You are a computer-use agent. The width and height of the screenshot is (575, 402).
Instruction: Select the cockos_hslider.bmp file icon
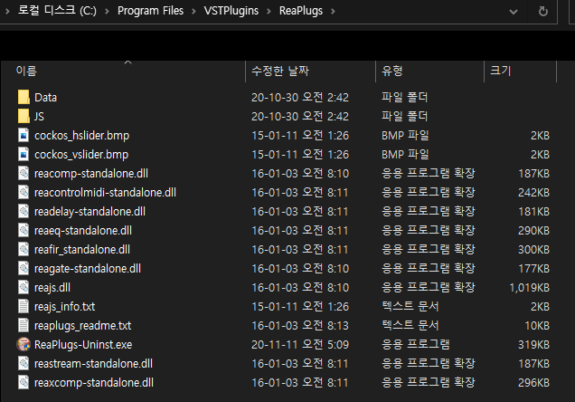point(24,136)
